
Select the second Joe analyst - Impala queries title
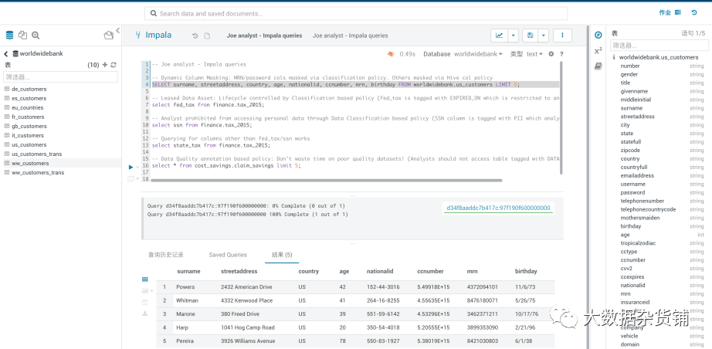pos(350,36)
